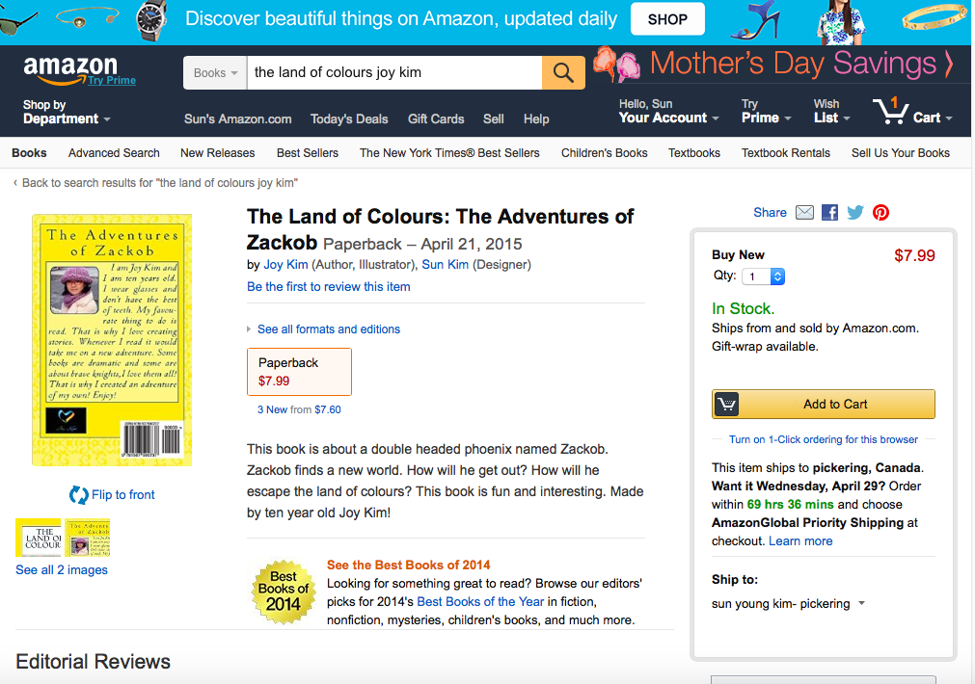Turn on 1-Click ordering for this browser
This screenshot has width=975, height=684.
point(823,439)
